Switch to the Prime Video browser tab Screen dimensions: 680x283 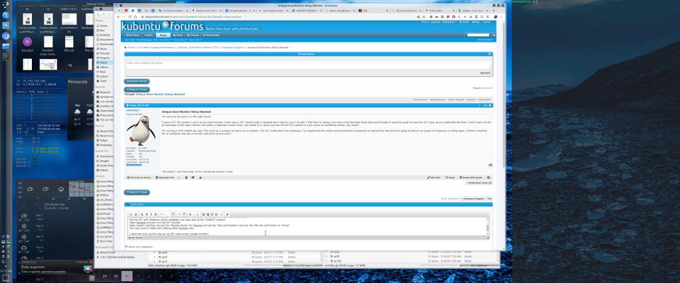pyautogui.click(x=439, y=11)
